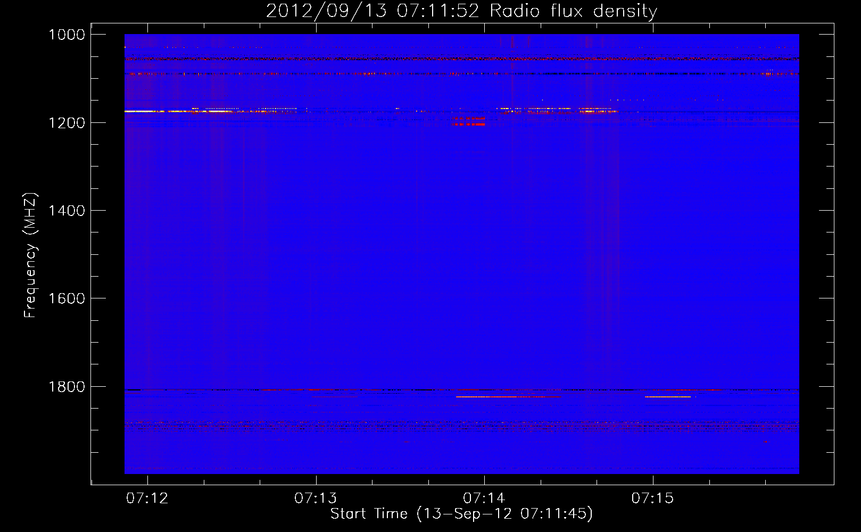Screen dimensions: 861x532
Task: Click the short orange line near 07:15 below 1800 MHz
Action: pyautogui.click(x=667, y=397)
